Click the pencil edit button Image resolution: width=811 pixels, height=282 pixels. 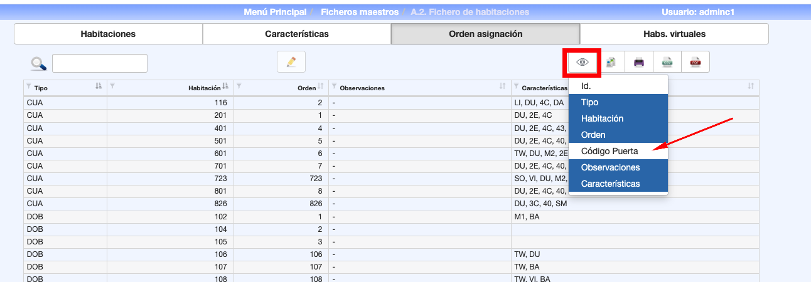tap(291, 62)
